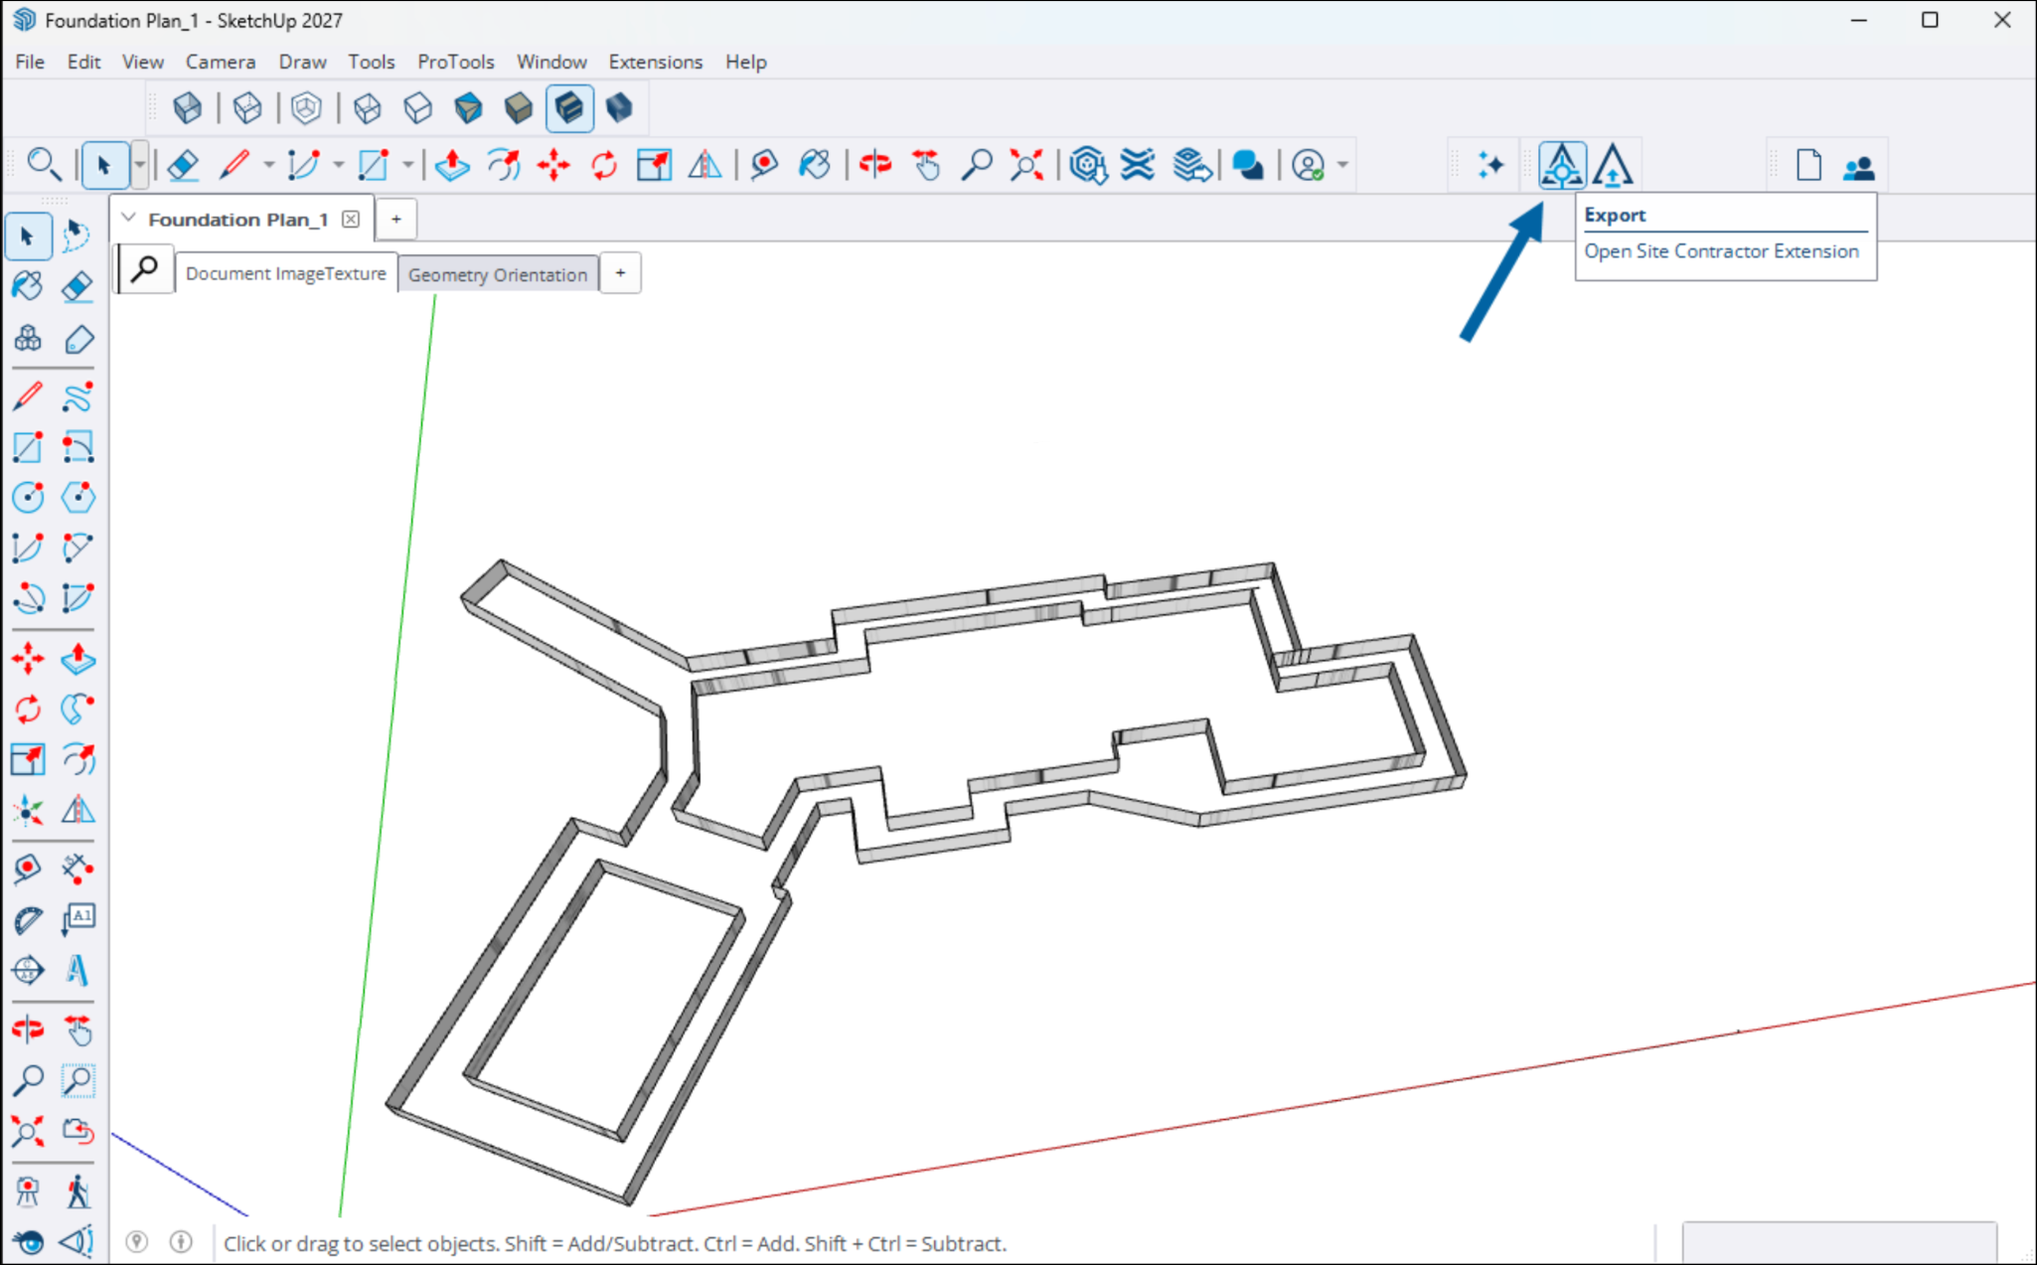Viewport: 2037px width, 1265px height.
Task: Select the Document ImageTexture scene tab
Action: pyautogui.click(x=286, y=273)
